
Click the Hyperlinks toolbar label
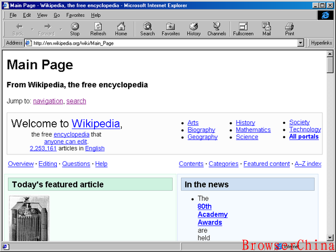pyautogui.click(x=321, y=43)
